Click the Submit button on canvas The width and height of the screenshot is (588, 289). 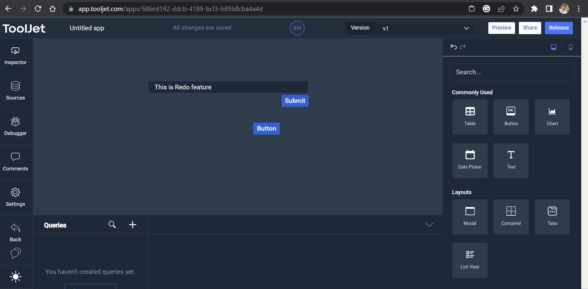point(295,101)
